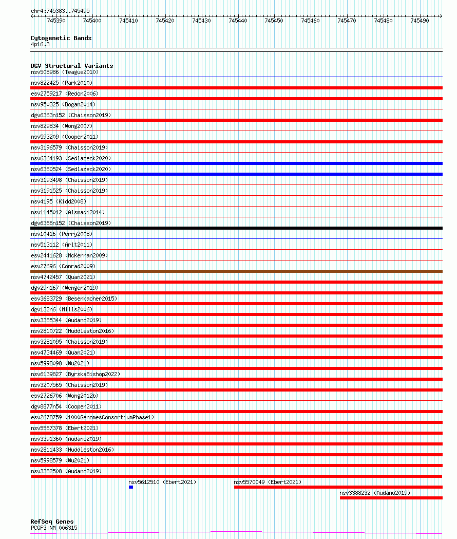This screenshot has height=539, width=457.
Task: Click the Cytogenetic Bands track heading
Action: tap(61, 38)
